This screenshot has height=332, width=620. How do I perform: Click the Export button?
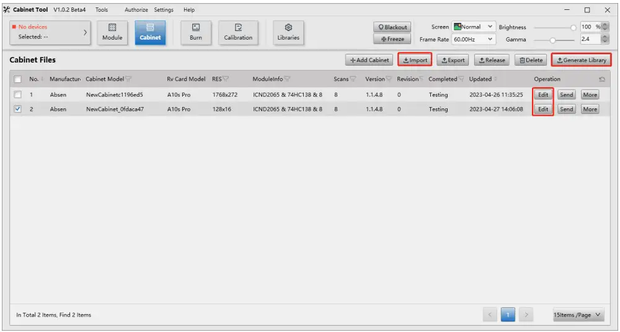pyautogui.click(x=453, y=60)
